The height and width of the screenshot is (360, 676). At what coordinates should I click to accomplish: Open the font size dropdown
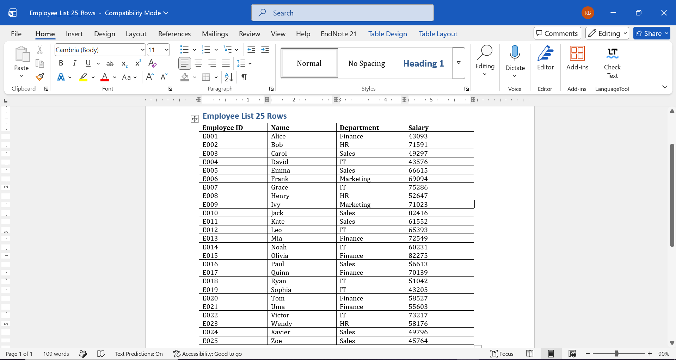[x=167, y=50]
